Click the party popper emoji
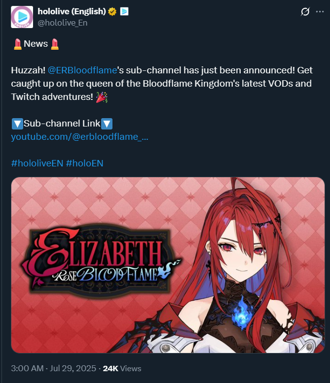The image size is (330, 383). click(102, 97)
